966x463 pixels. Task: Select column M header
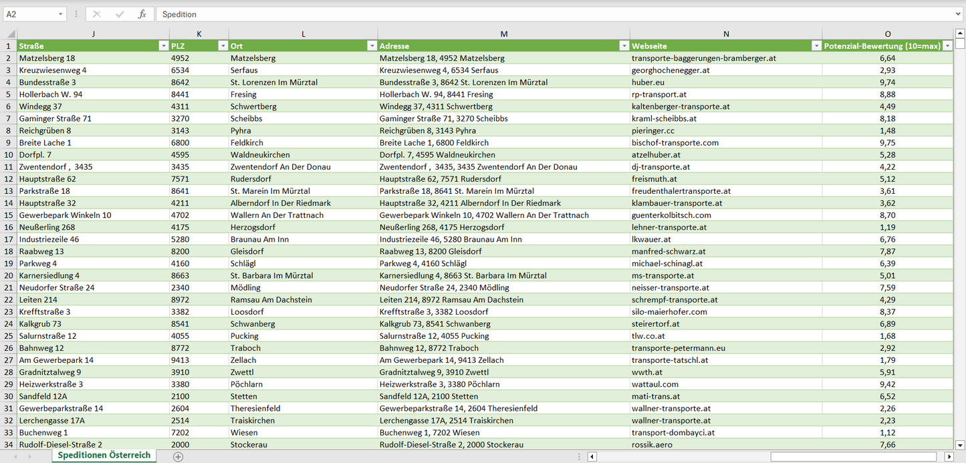pyautogui.click(x=503, y=34)
